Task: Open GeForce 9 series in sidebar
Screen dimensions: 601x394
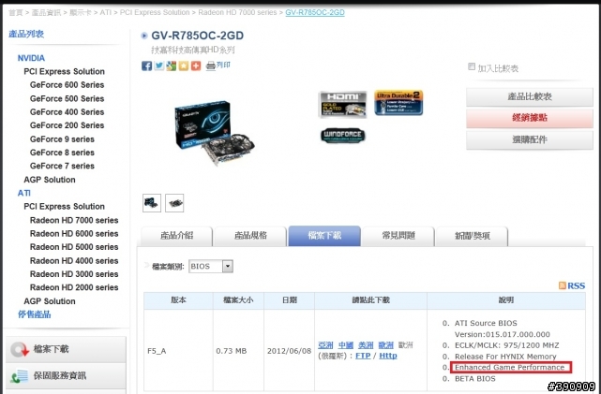Action: coord(62,139)
